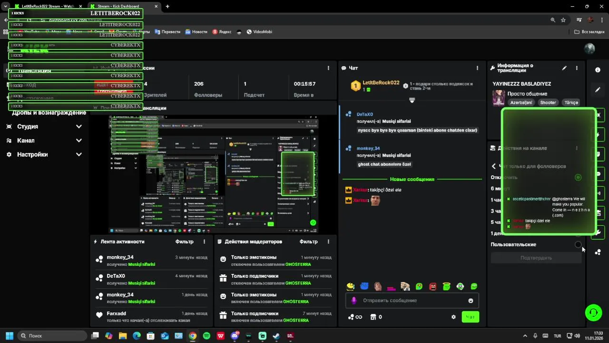Insert the green halo angel emote
The image size is (609, 343).
coord(446,286)
